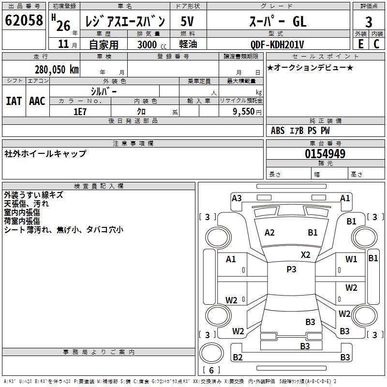This screenshot has width=387, height=387.
Task: Select the evaluation score 3 box
Action: [369, 22]
